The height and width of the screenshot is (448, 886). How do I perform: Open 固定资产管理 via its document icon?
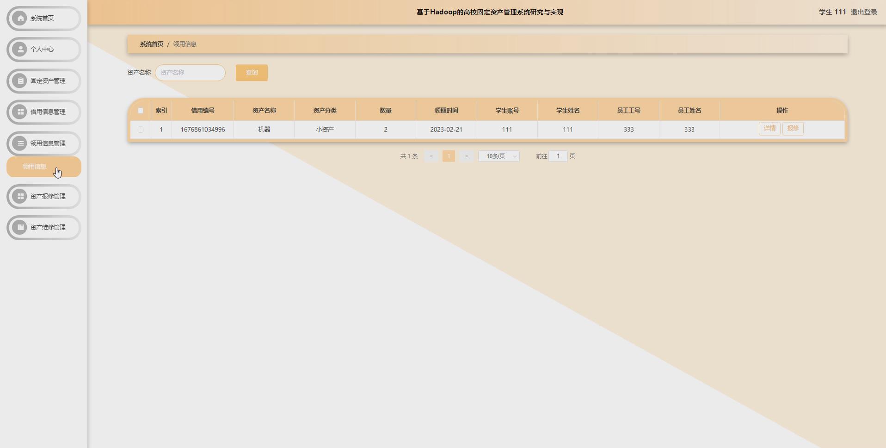pyautogui.click(x=19, y=81)
